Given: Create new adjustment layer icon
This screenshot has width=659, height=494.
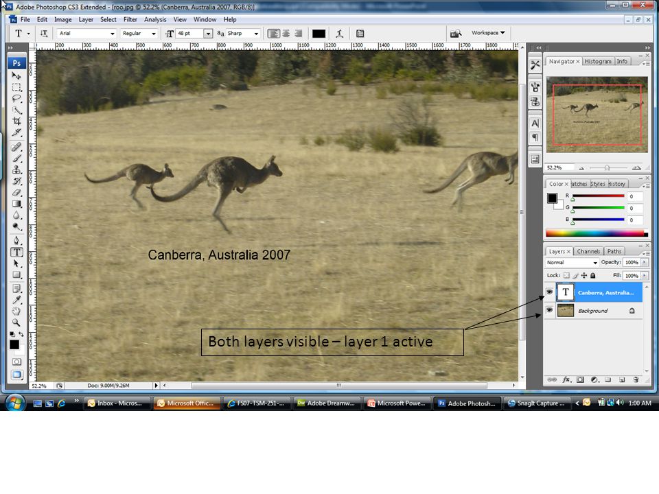Looking at the screenshot, I should point(594,379).
